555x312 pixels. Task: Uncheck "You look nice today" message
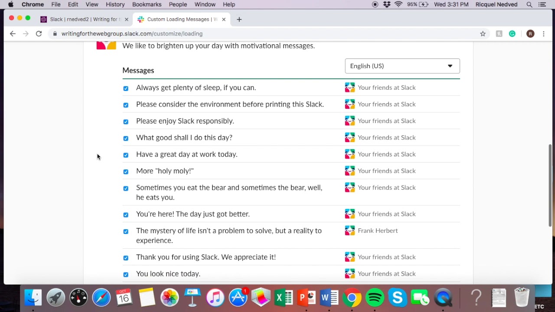click(126, 275)
